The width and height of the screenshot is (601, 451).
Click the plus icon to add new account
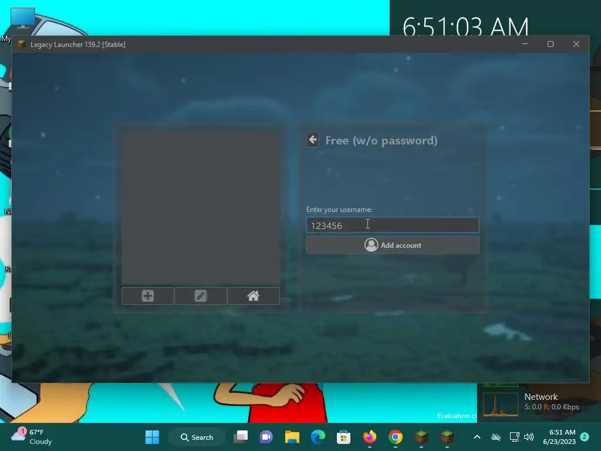[147, 296]
